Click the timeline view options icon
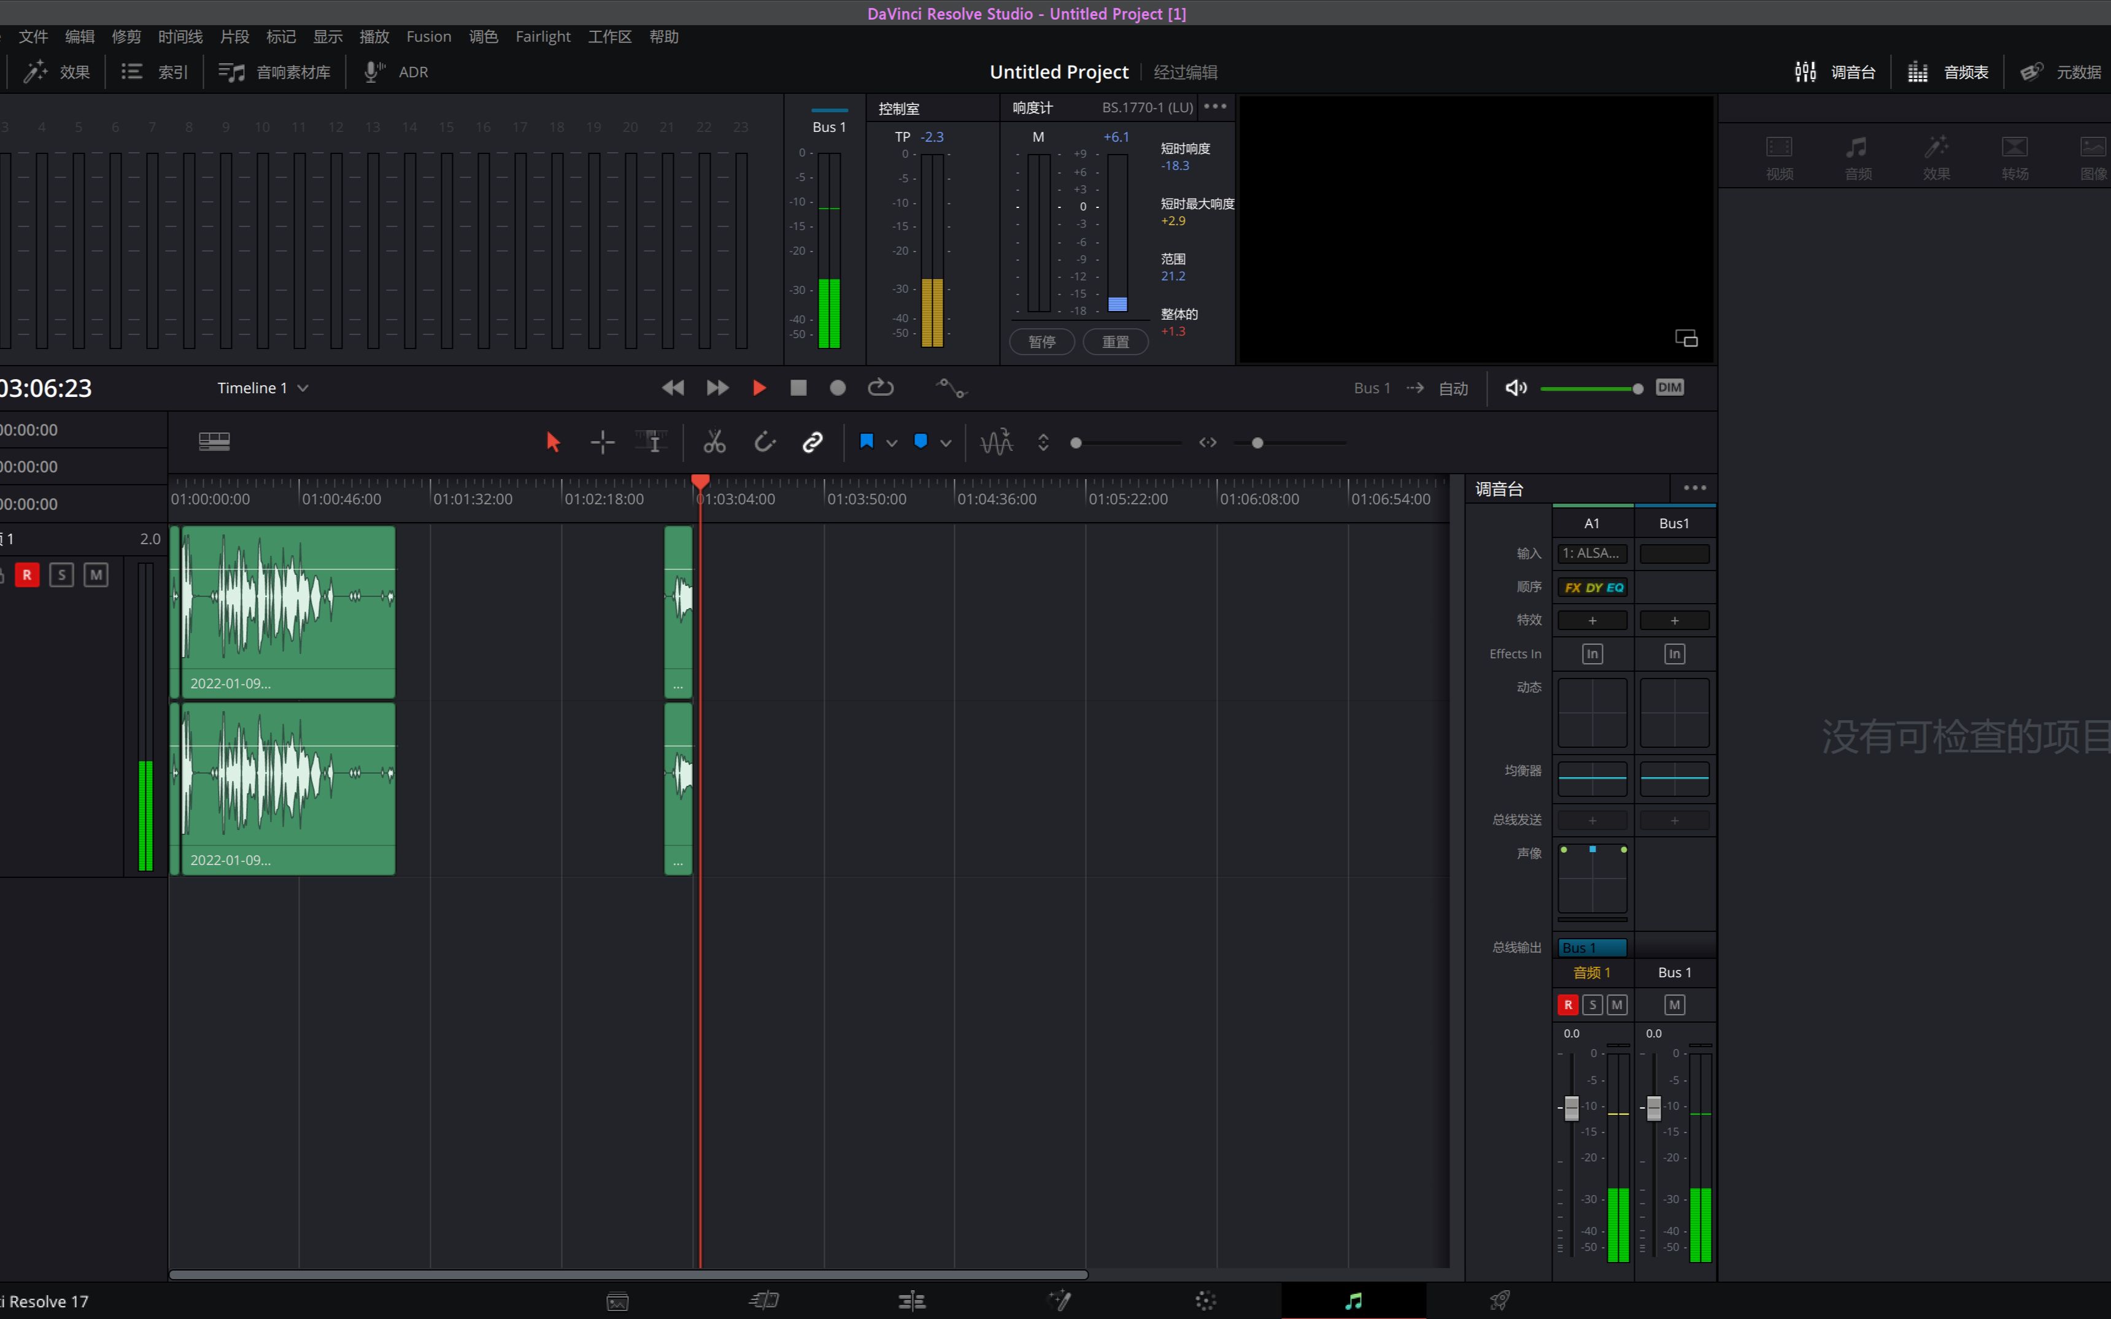This screenshot has height=1319, width=2111. pyautogui.click(x=214, y=442)
